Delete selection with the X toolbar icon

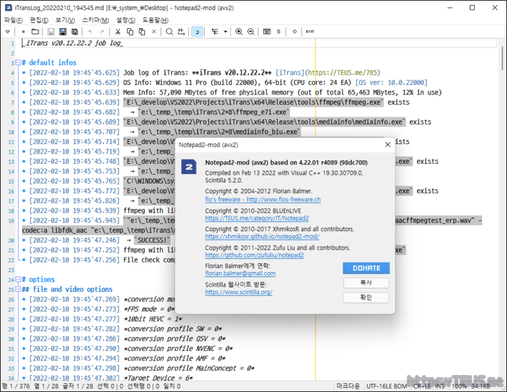(154, 32)
